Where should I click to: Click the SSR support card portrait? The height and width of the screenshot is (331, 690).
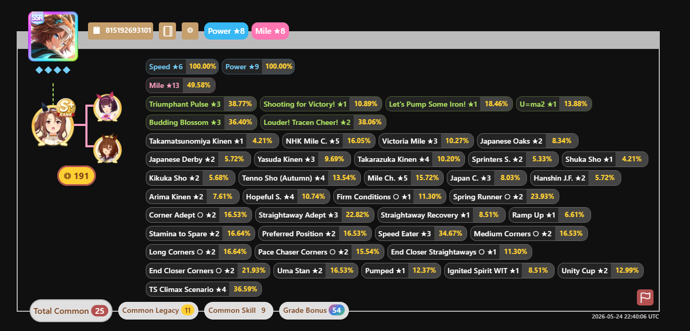pyautogui.click(x=53, y=36)
